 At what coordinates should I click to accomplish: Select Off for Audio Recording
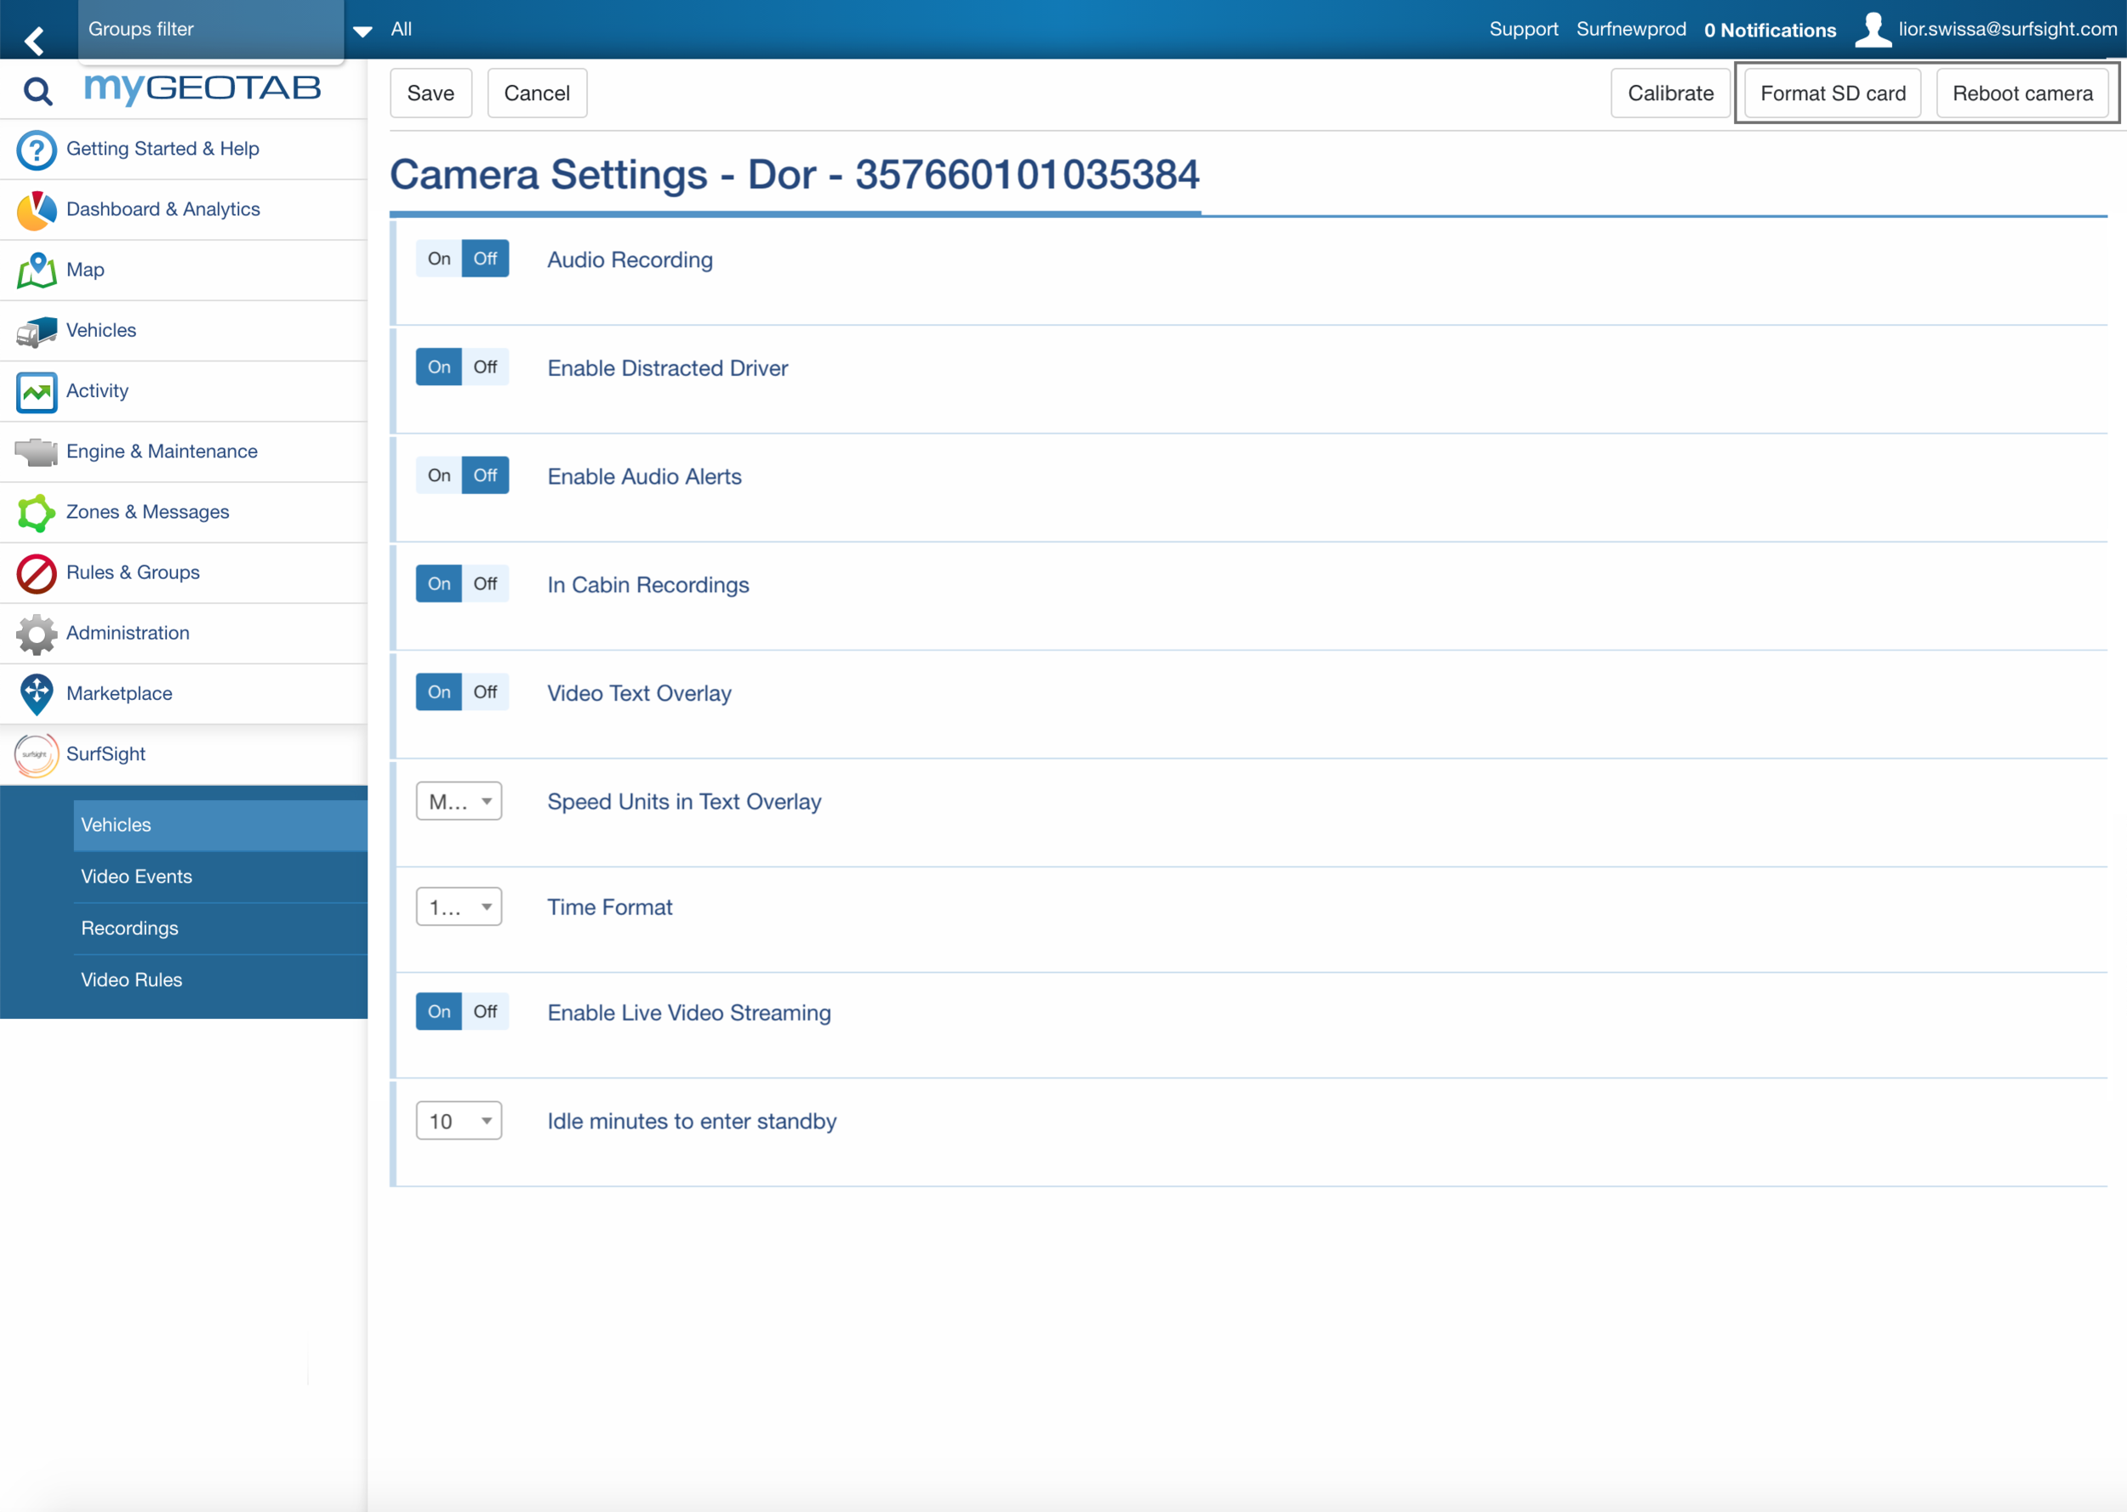485,259
